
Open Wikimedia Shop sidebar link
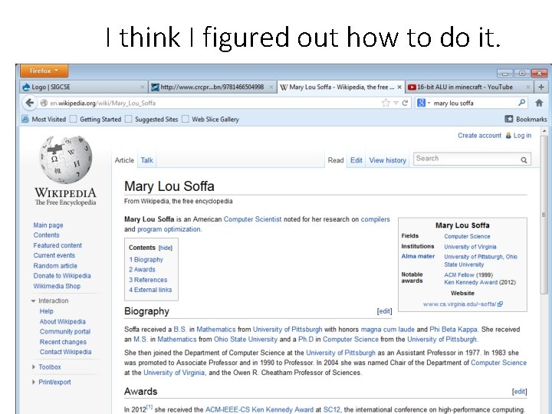coord(57,286)
